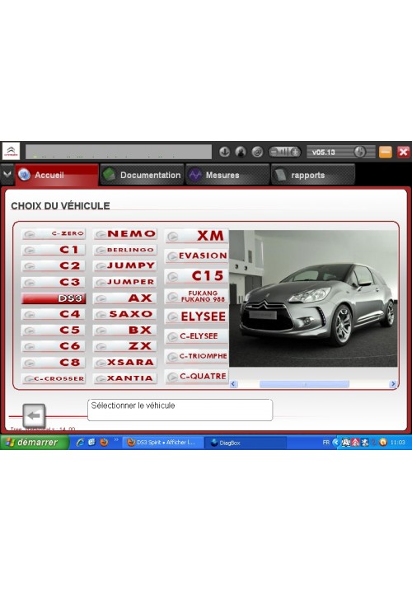The width and height of the screenshot is (412, 591).
Task: Select the C15 vehicle
Action: tap(196, 276)
